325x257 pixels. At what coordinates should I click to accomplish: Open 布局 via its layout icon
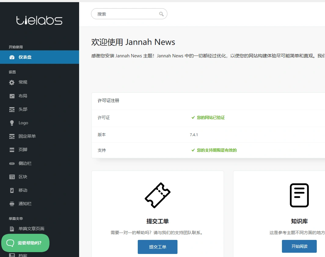12,96
